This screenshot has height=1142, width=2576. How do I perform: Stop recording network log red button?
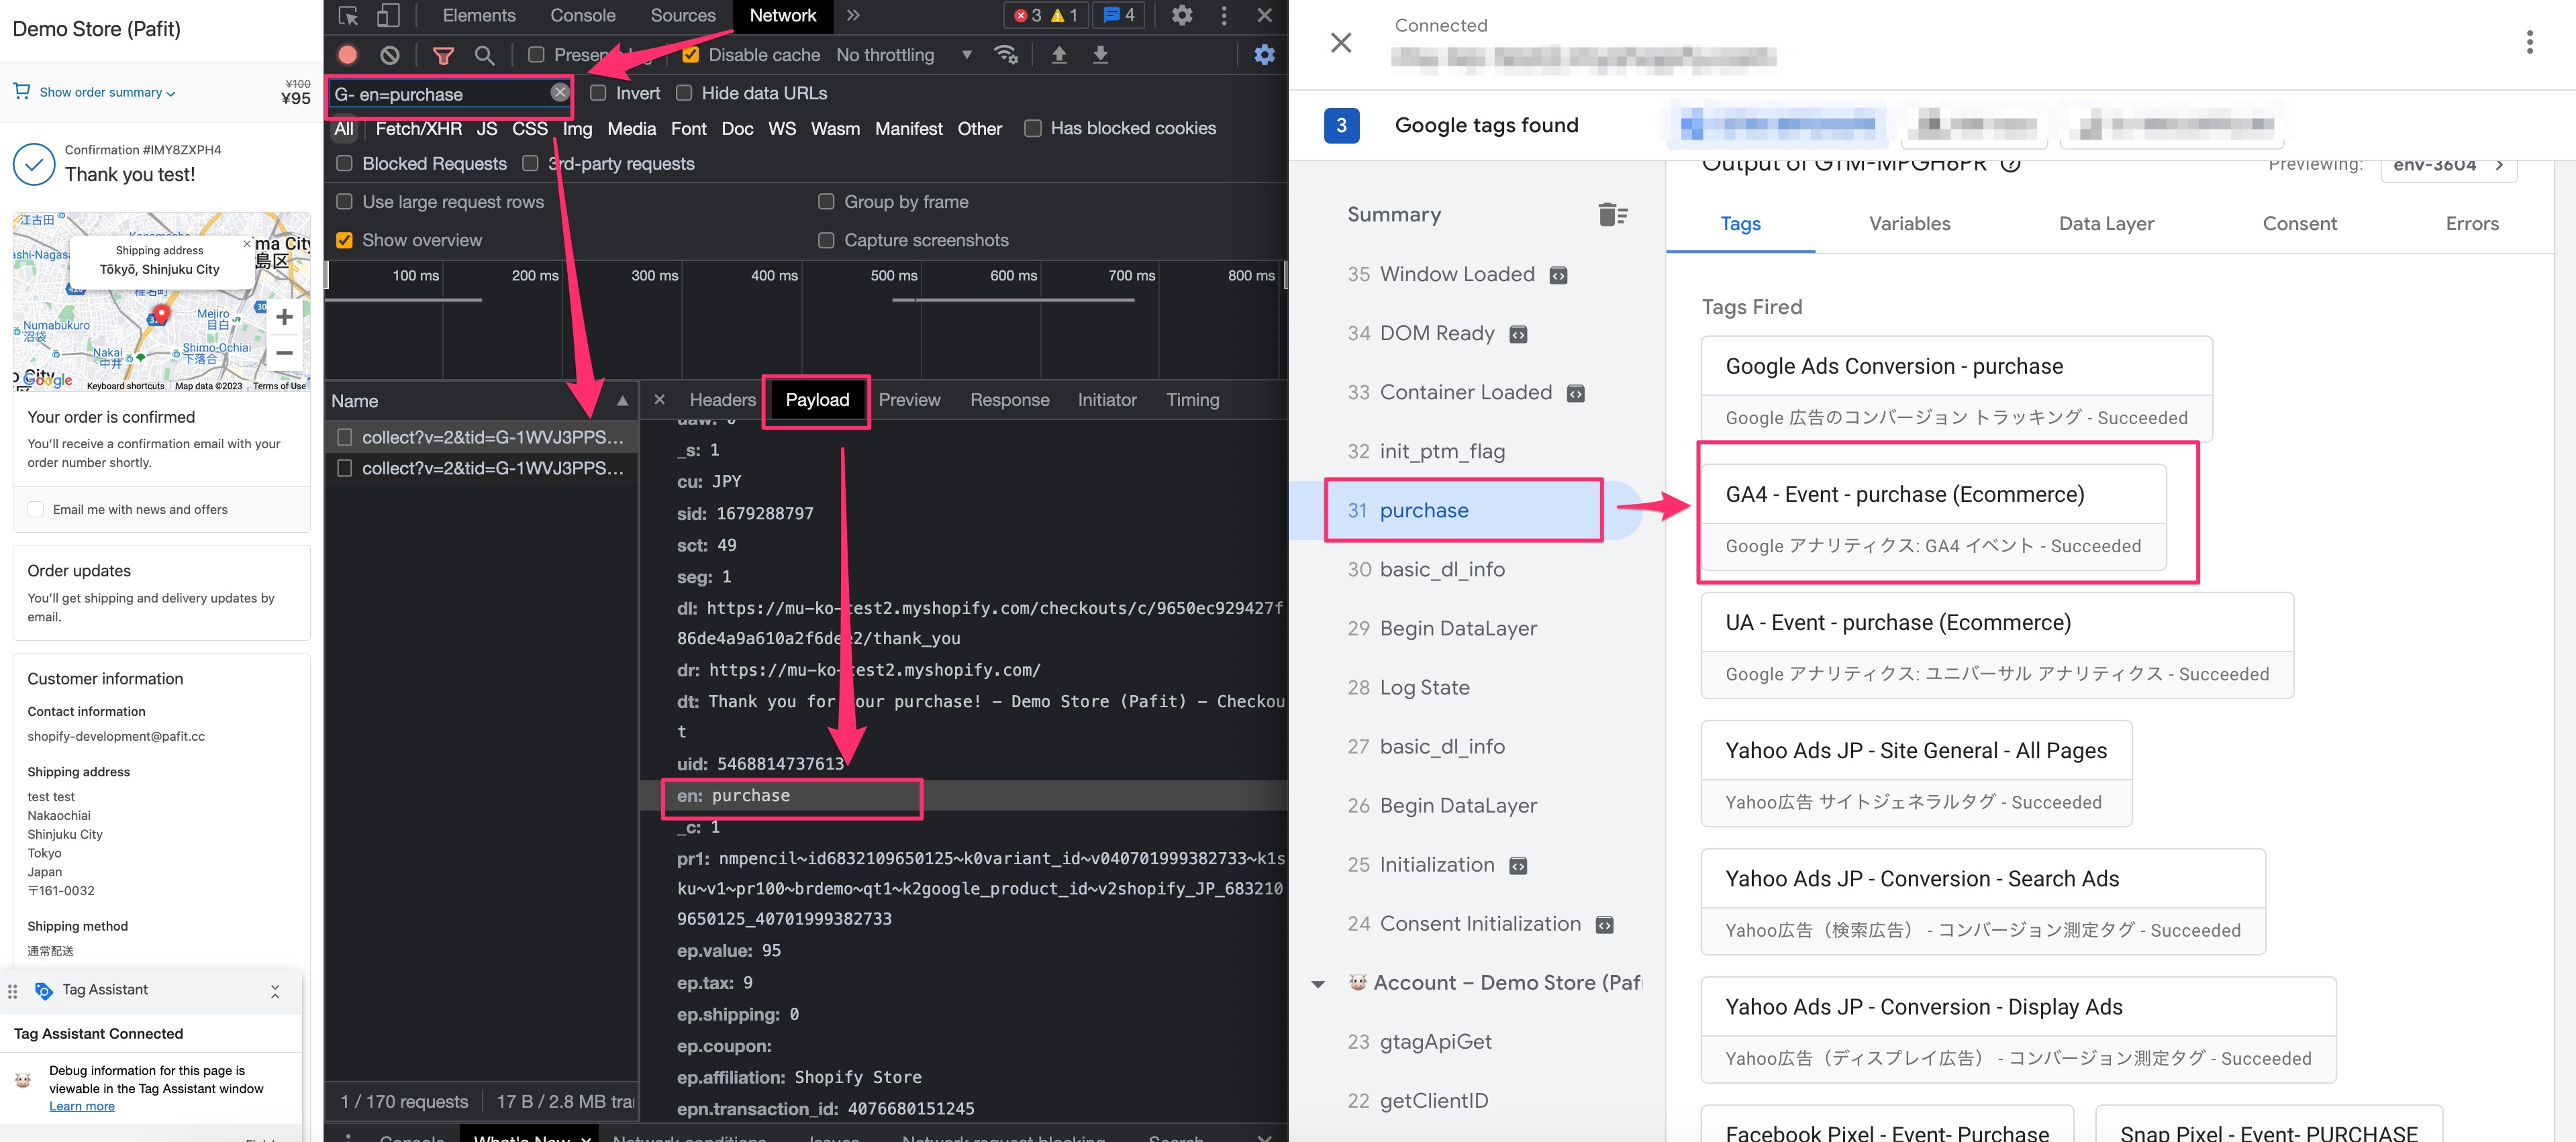(347, 55)
